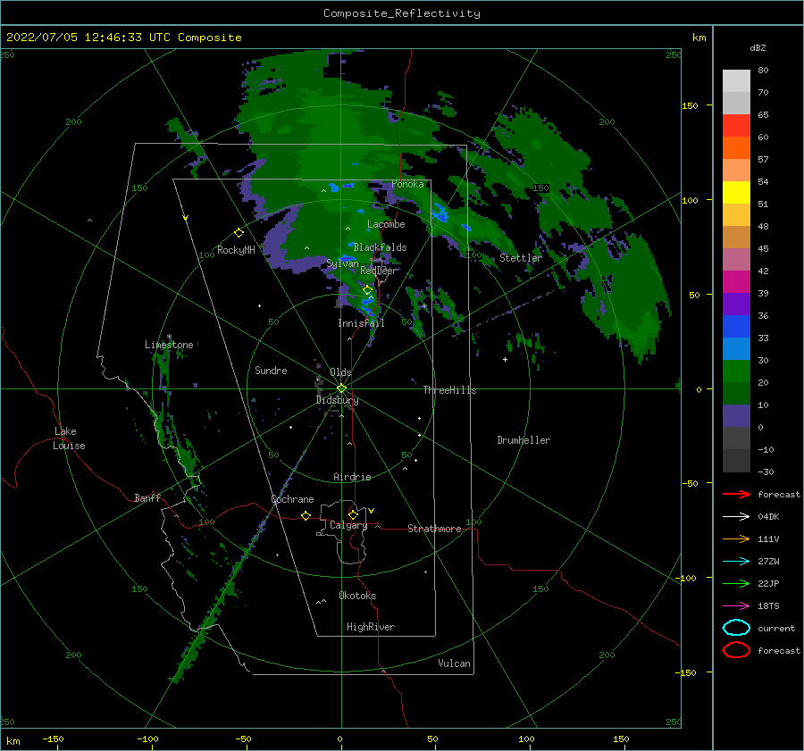Click yellow V marker right of Calgary diamond

[372, 511]
